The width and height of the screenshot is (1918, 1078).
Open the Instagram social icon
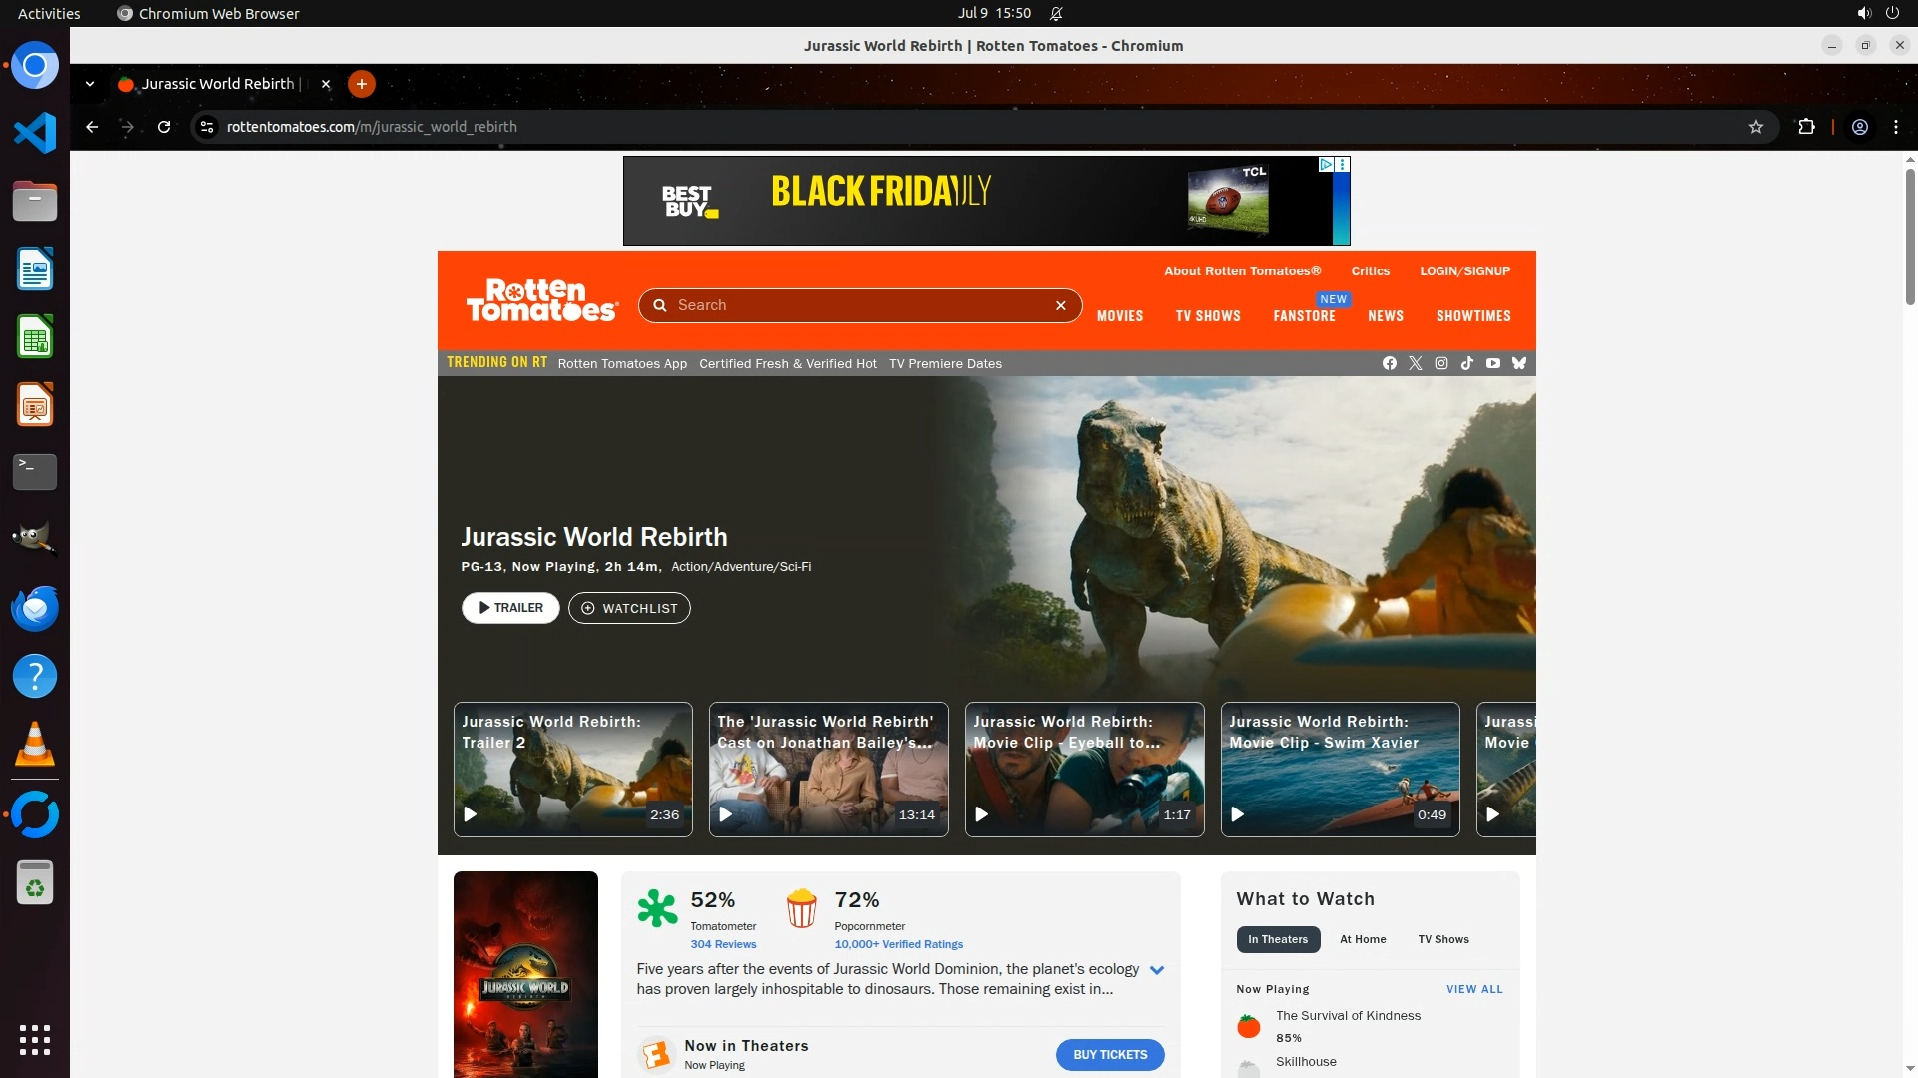1440,363
